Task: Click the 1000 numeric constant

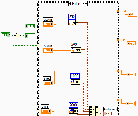Action: pyautogui.click(x=75, y=76)
